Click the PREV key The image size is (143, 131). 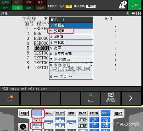[24, 113]
